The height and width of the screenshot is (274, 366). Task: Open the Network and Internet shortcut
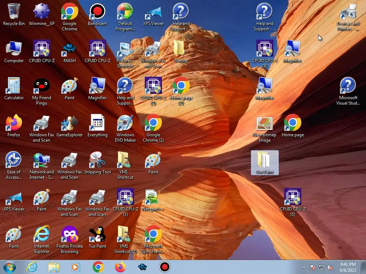click(41, 166)
